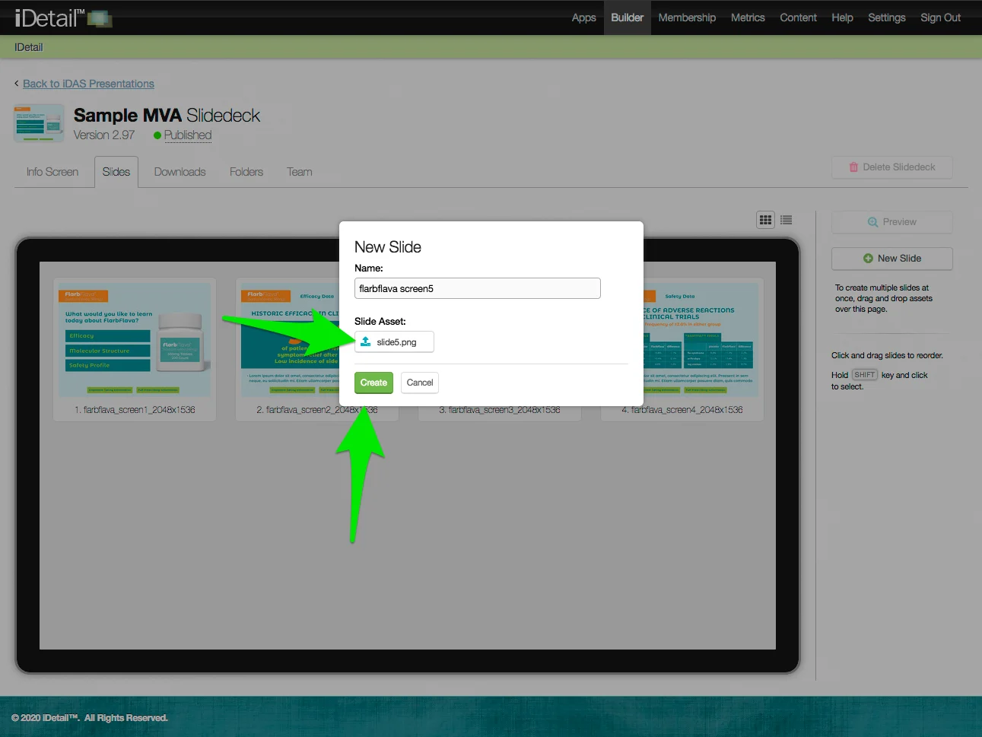Open the Sample MVA slidedeck thumbnail icon
The height and width of the screenshot is (737, 982).
(x=39, y=124)
